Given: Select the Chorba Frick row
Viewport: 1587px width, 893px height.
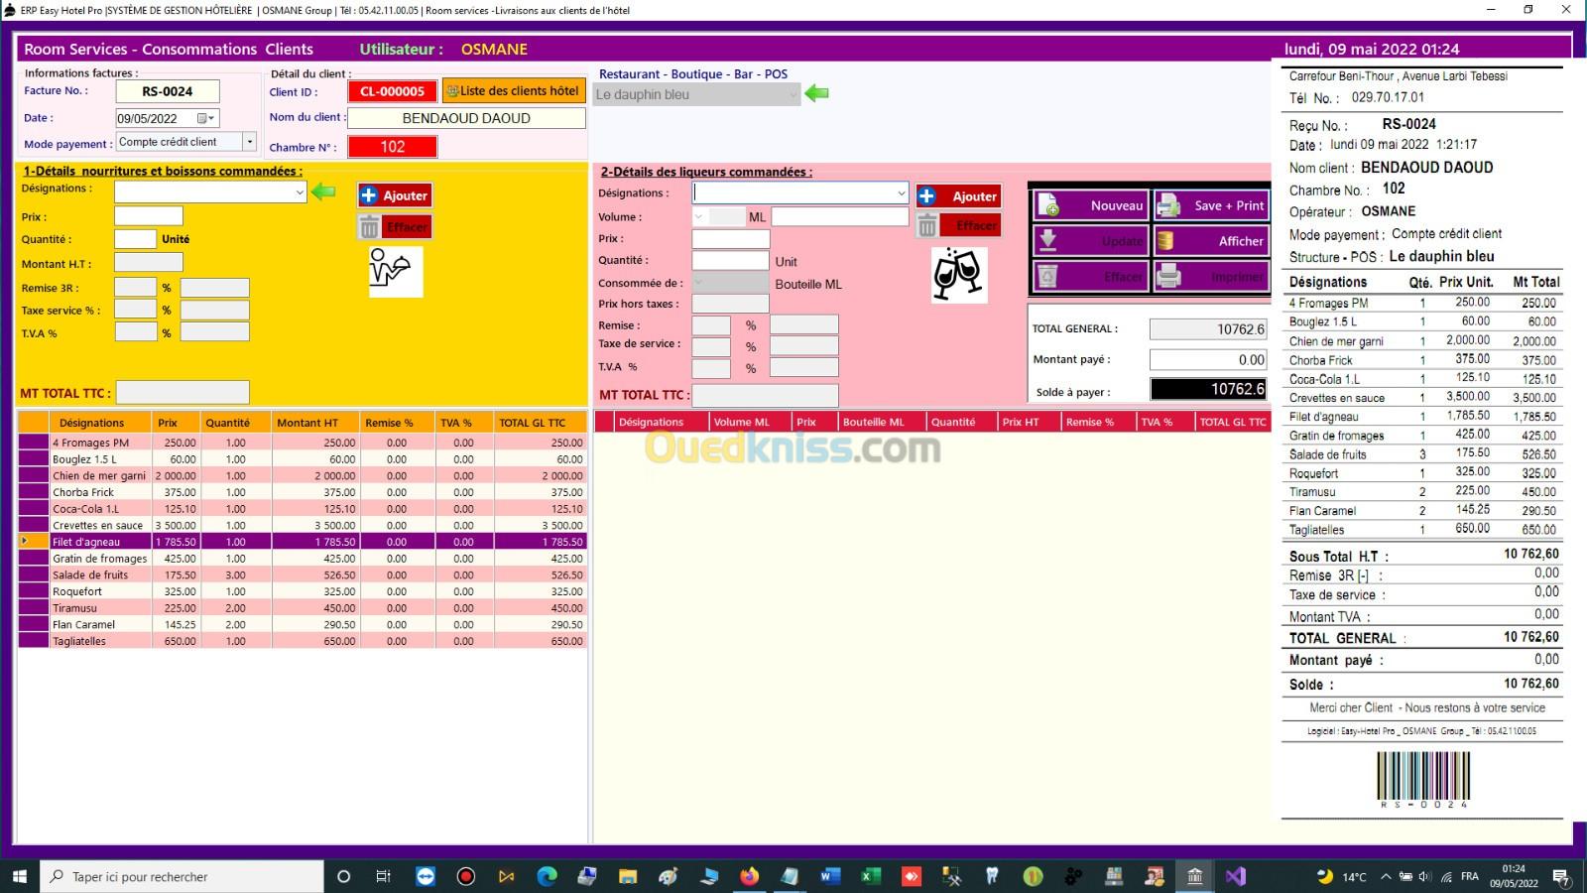Looking at the screenshot, I should (x=303, y=492).
